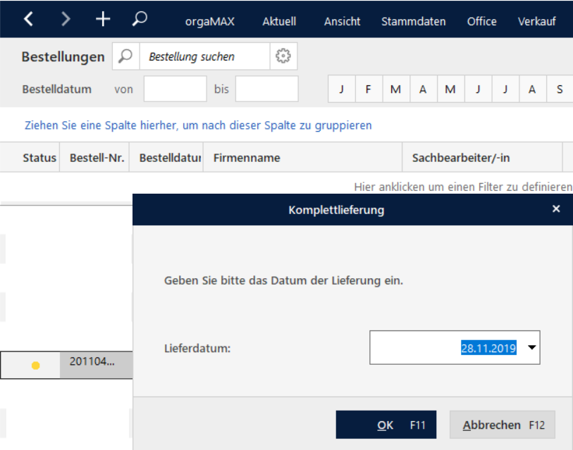Select the yellow status dot of order 201104

[x=35, y=365]
